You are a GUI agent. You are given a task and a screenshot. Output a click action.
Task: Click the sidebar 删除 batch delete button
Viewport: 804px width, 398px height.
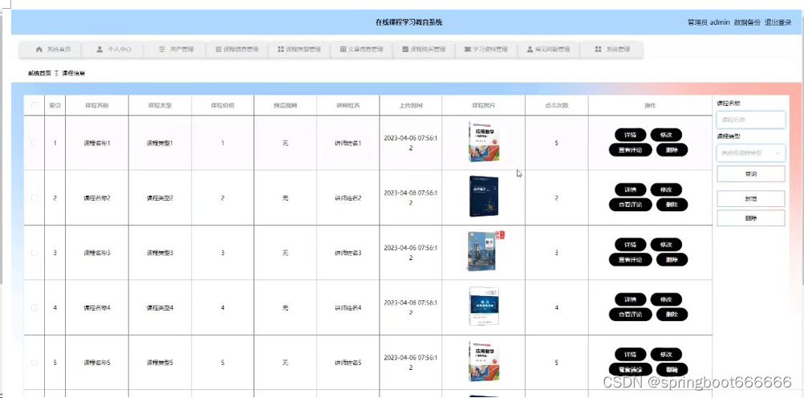coord(751,218)
